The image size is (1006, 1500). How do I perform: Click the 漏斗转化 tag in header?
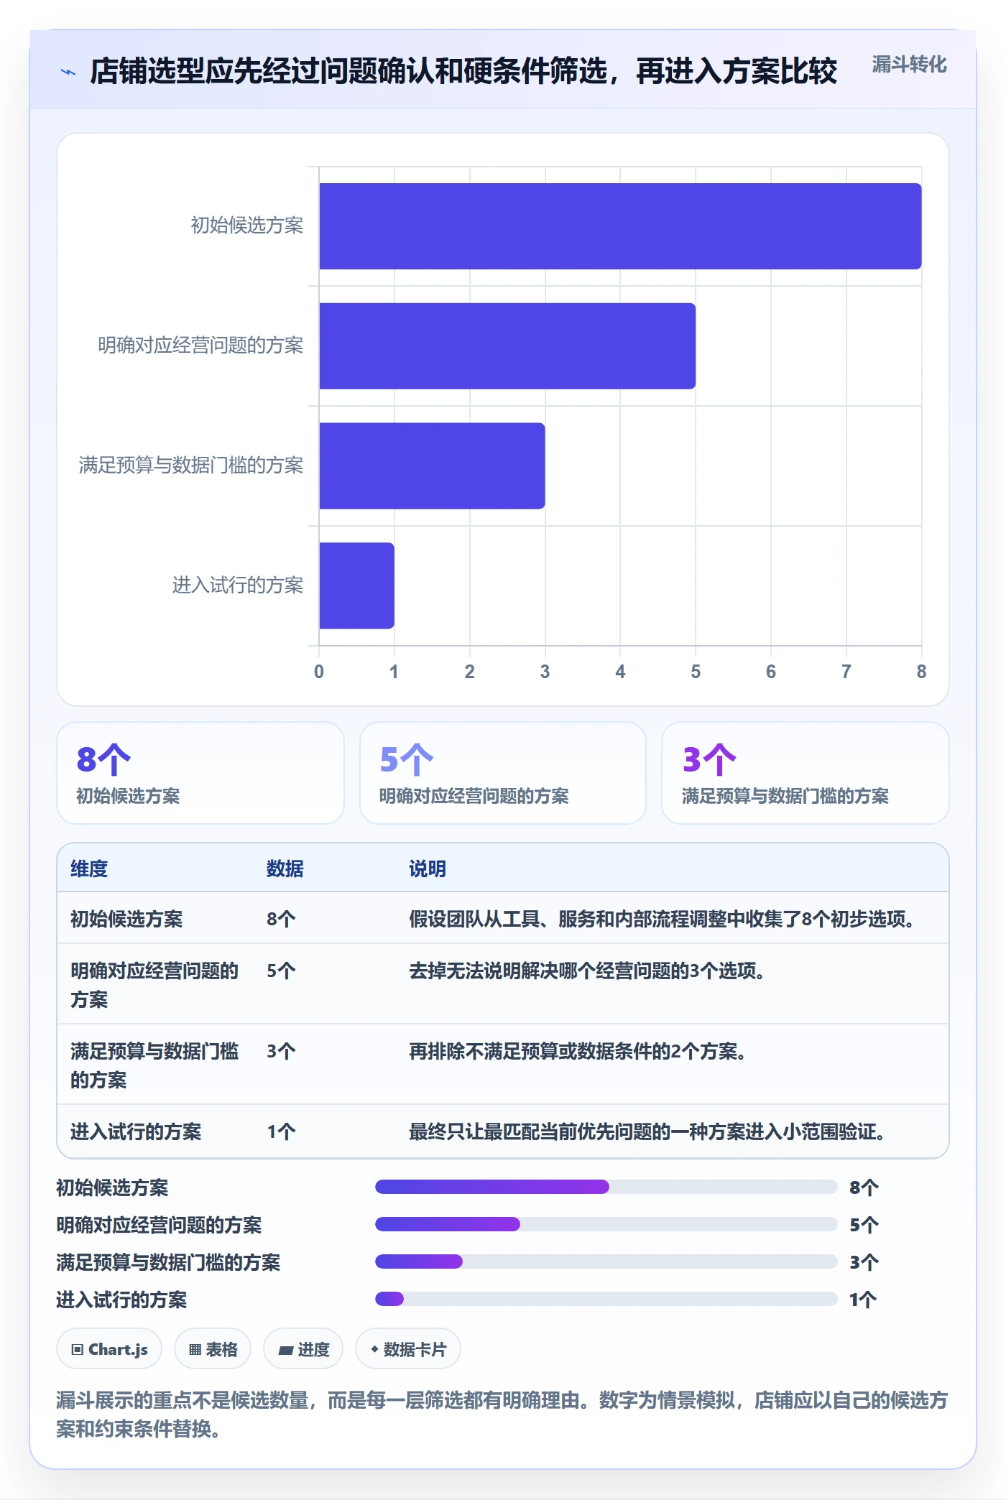pos(909,65)
